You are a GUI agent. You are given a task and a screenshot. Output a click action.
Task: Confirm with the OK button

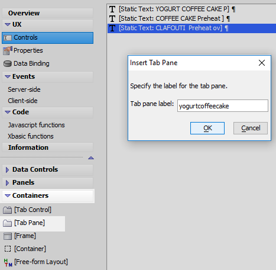point(207,128)
